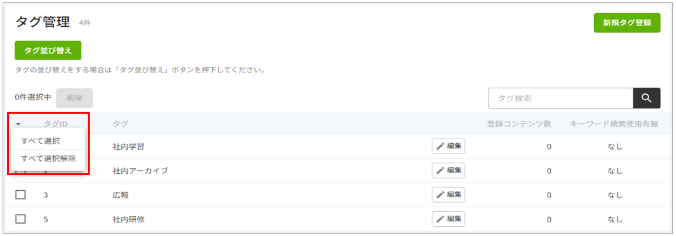
Task: Tick the checkbox for tag ID 3
Action: coord(20,195)
